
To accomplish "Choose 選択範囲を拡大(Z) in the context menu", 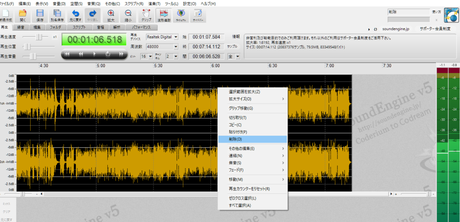I will point(252,92).
